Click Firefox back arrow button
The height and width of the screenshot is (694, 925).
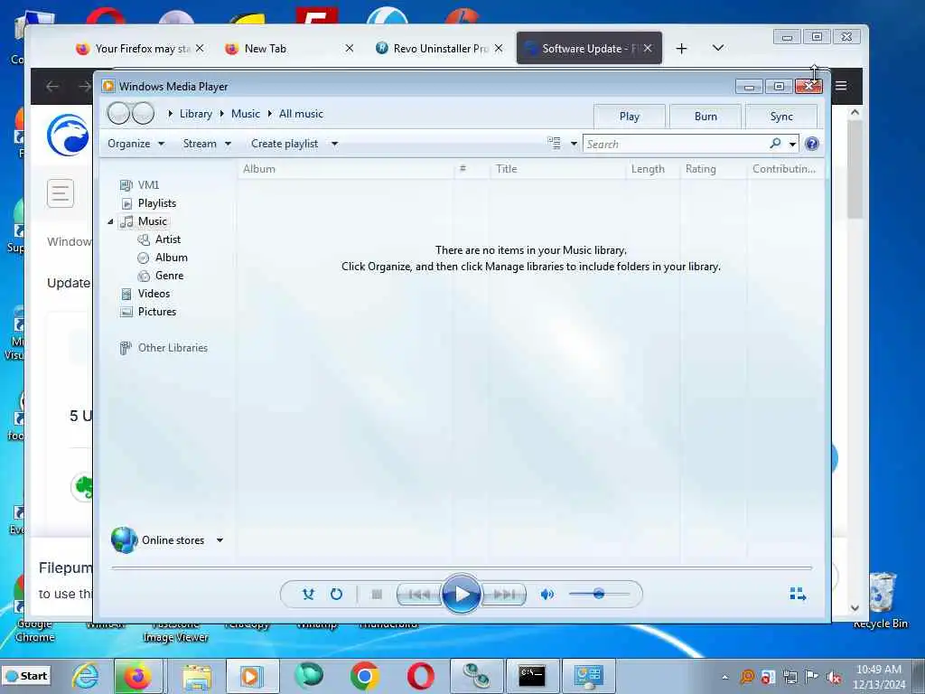pos(51,87)
